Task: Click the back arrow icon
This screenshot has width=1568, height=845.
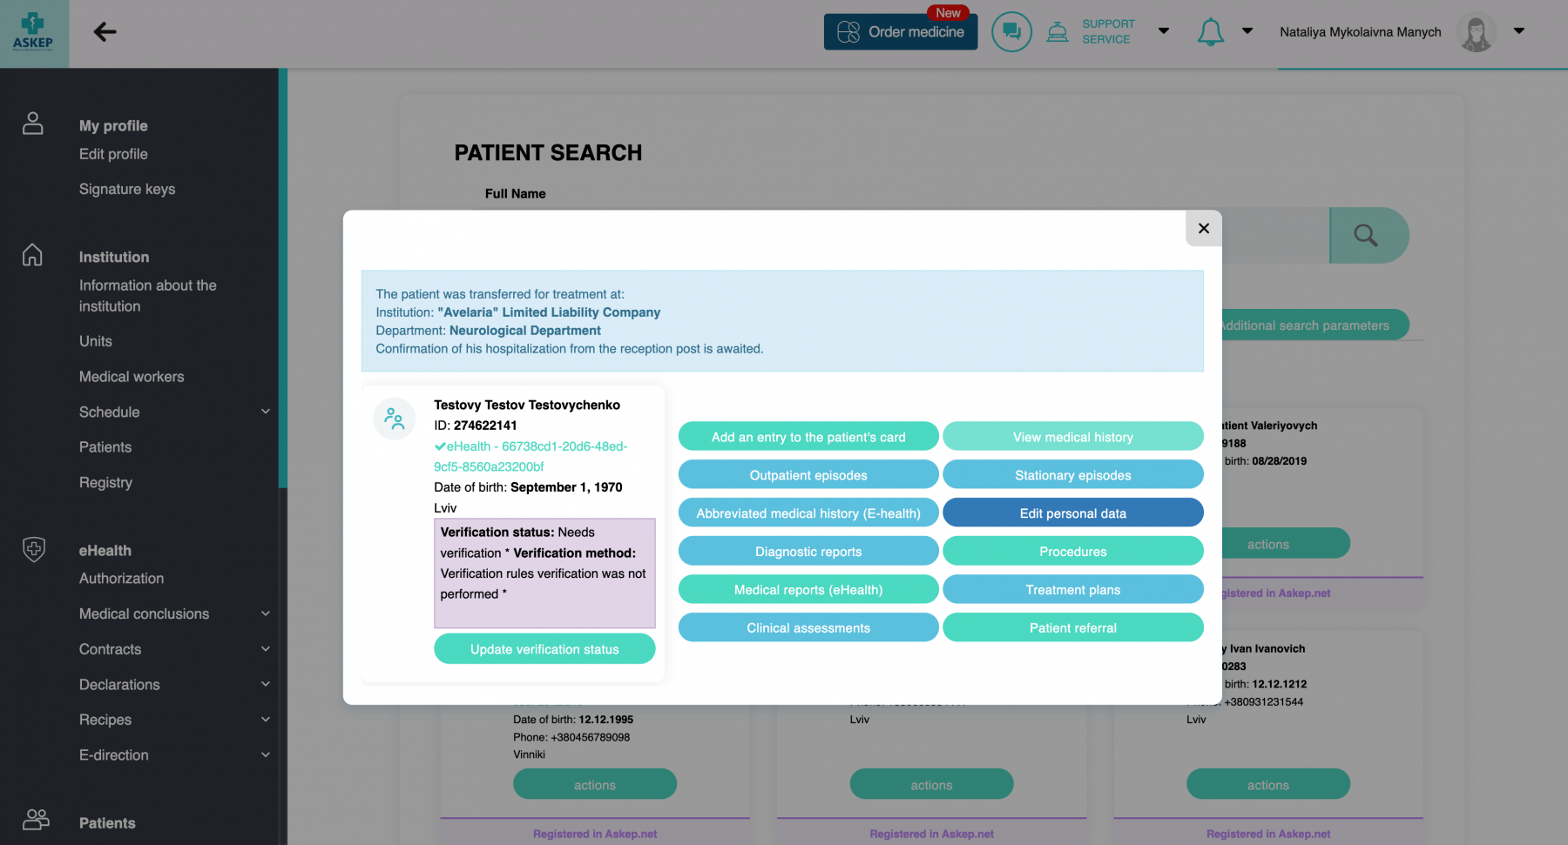Action: click(x=105, y=32)
